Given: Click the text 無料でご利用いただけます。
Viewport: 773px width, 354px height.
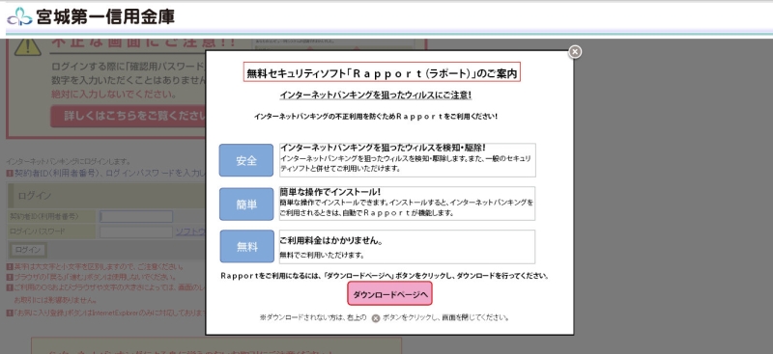Looking at the screenshot, I should [x=322, y=255].
